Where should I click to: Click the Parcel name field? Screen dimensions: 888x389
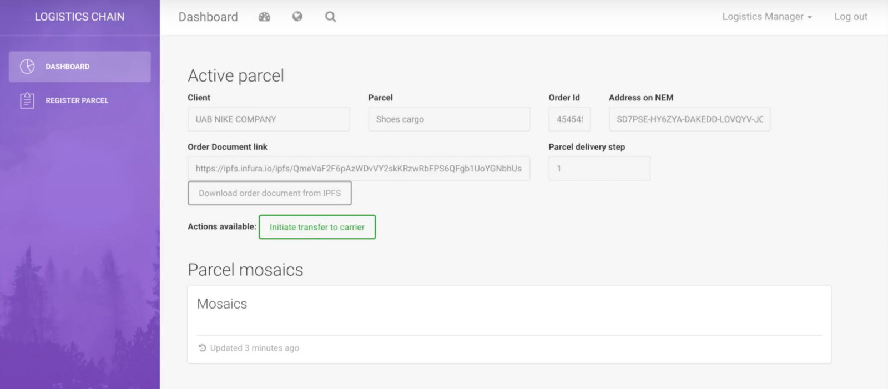[449, 119]
